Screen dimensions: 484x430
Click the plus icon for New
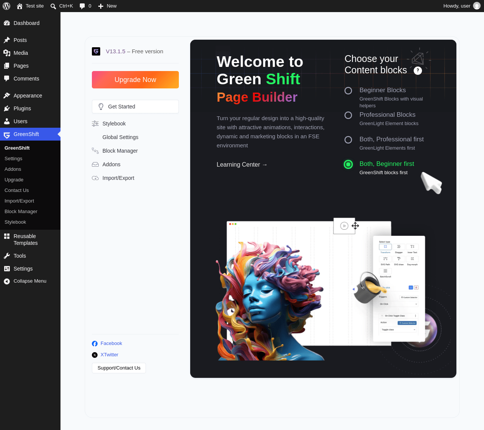coord(101,6)
